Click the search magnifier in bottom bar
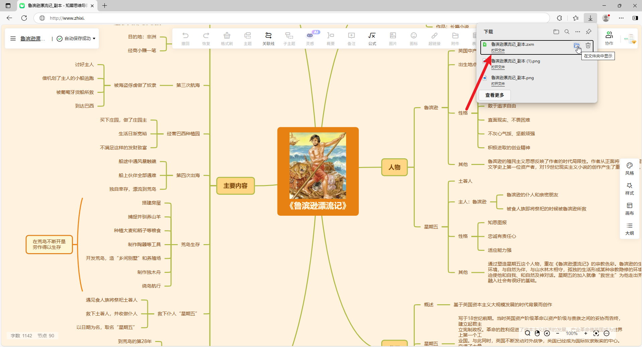Image resolution: width=642 pixels, height=347 pixels. point(528,333)
